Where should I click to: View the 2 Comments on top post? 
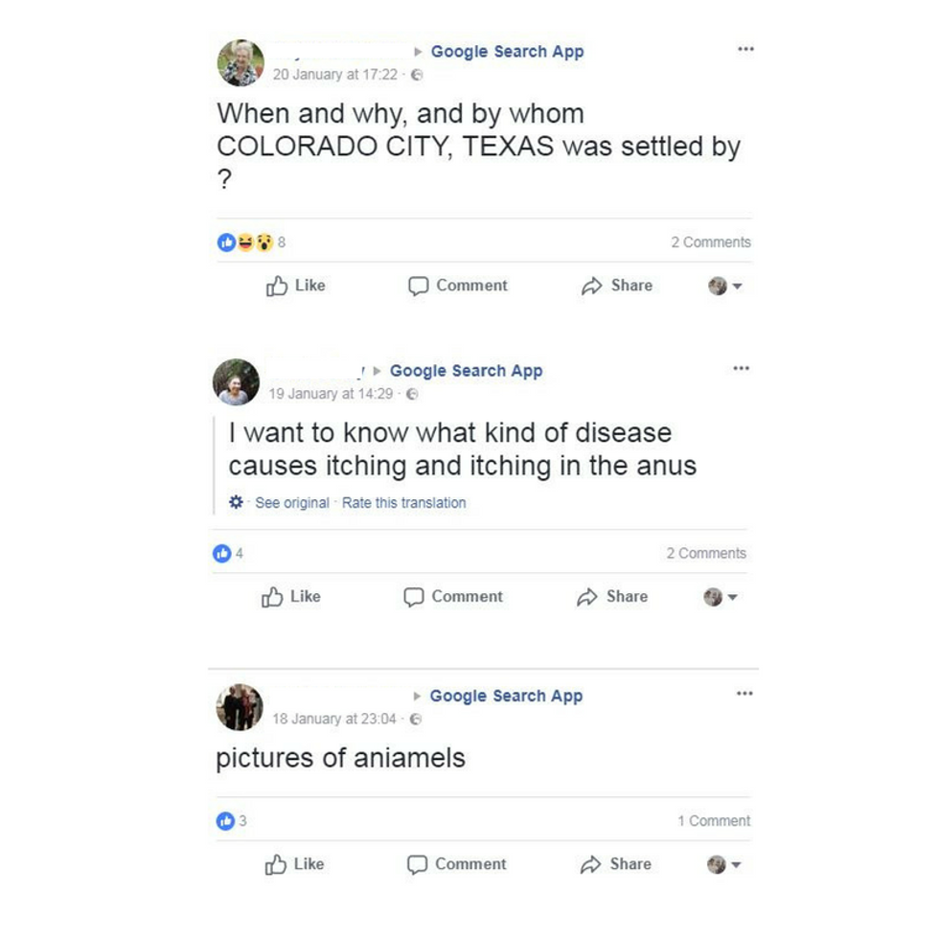711,241
